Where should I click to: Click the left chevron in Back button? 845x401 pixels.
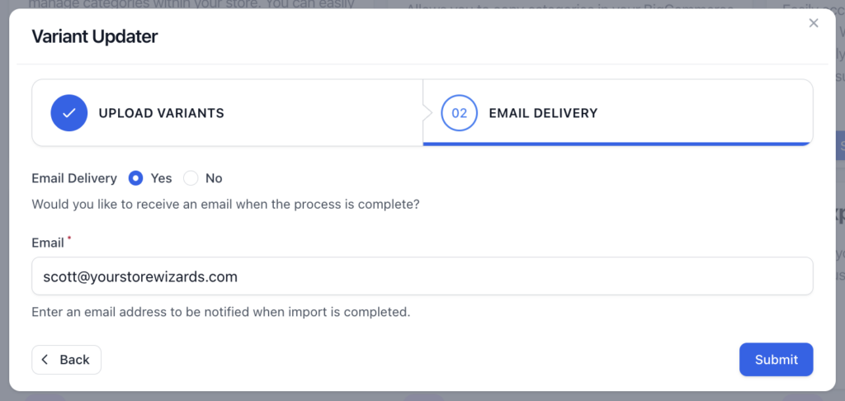(45, 360)
